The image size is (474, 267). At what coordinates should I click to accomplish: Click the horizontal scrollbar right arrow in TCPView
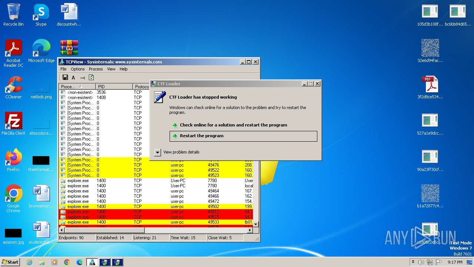(x=250, y=230)
